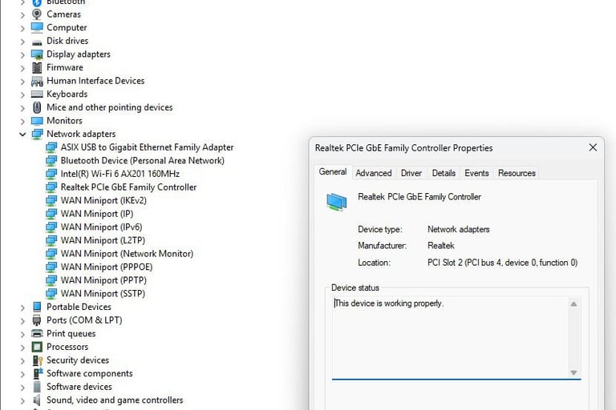The width and height of the screenshot is (616, 410).
Task: Click the Keyboards category icon
Action: 37,94
